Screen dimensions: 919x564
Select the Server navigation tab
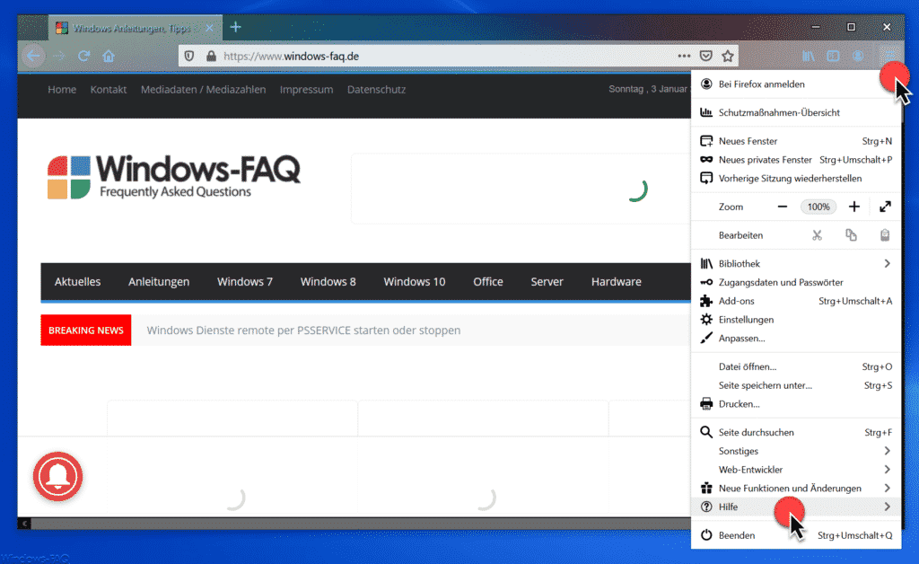(x=547, y=282)
